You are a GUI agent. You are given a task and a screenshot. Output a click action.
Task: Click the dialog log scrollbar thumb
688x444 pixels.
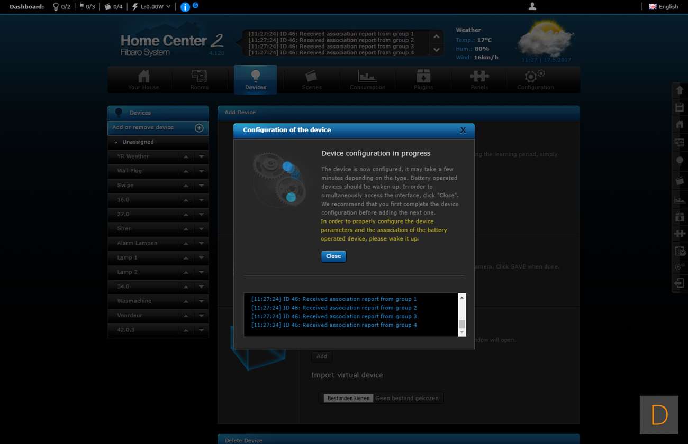tap(461, 324)
